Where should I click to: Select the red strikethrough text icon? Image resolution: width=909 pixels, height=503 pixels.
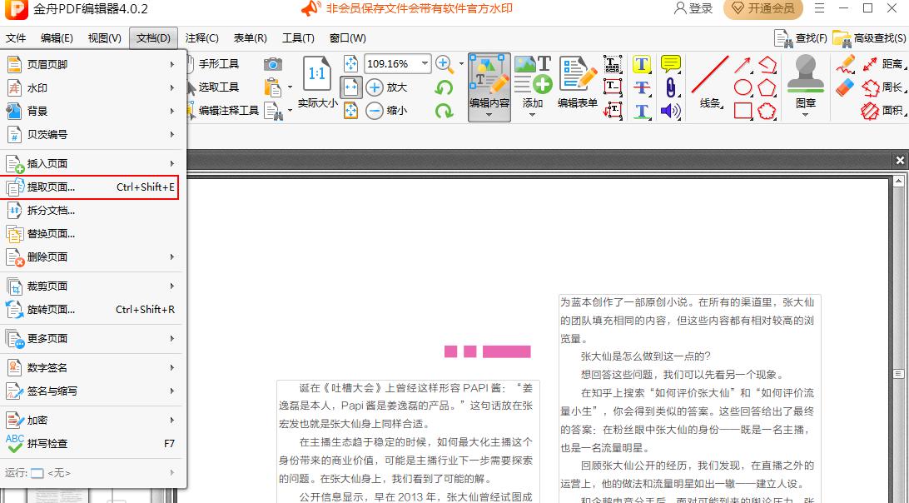(x=641, y=86)
